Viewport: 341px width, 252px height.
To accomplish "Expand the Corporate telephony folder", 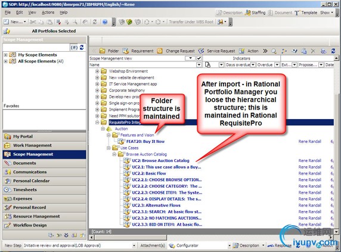I will tap(97, 91).
